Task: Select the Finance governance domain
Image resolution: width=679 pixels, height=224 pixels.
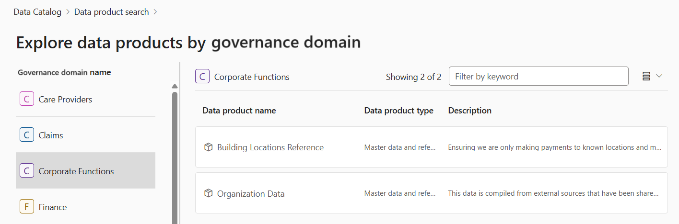Action: pos(53,207)
